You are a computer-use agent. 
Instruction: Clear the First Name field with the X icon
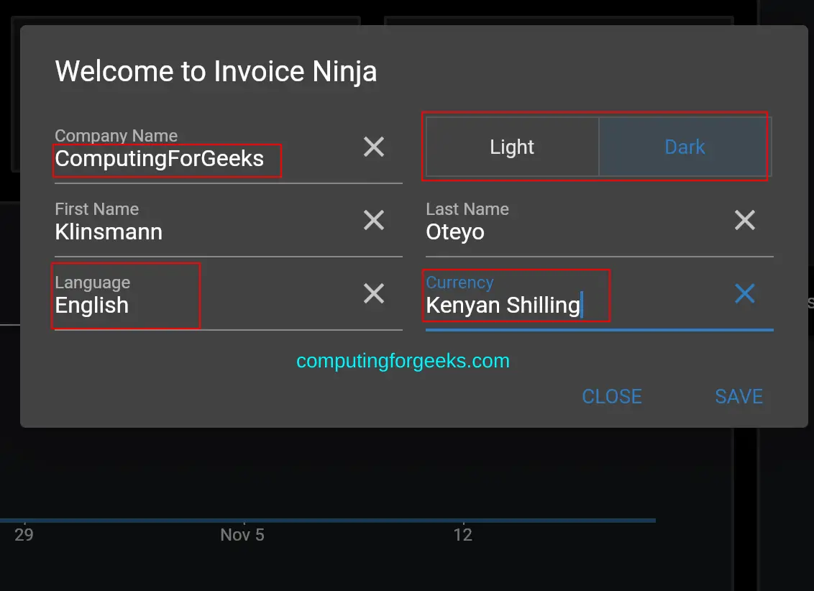point(373,220)
